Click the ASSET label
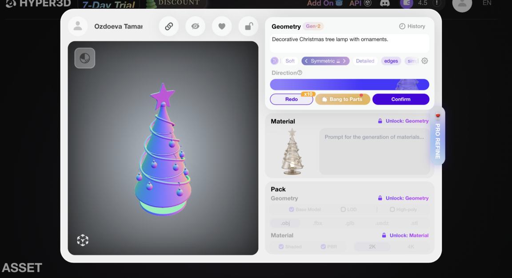Image resolution: width=512 pixels, height=278 pixels. click(x=22, y=267)
